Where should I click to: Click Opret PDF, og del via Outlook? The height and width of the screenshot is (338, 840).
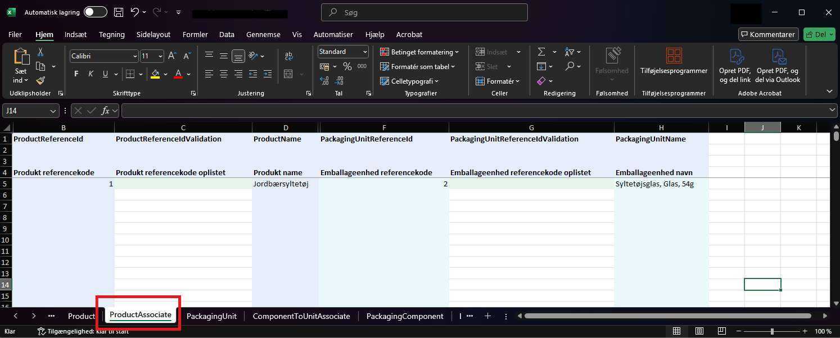[x=778, y=65]
